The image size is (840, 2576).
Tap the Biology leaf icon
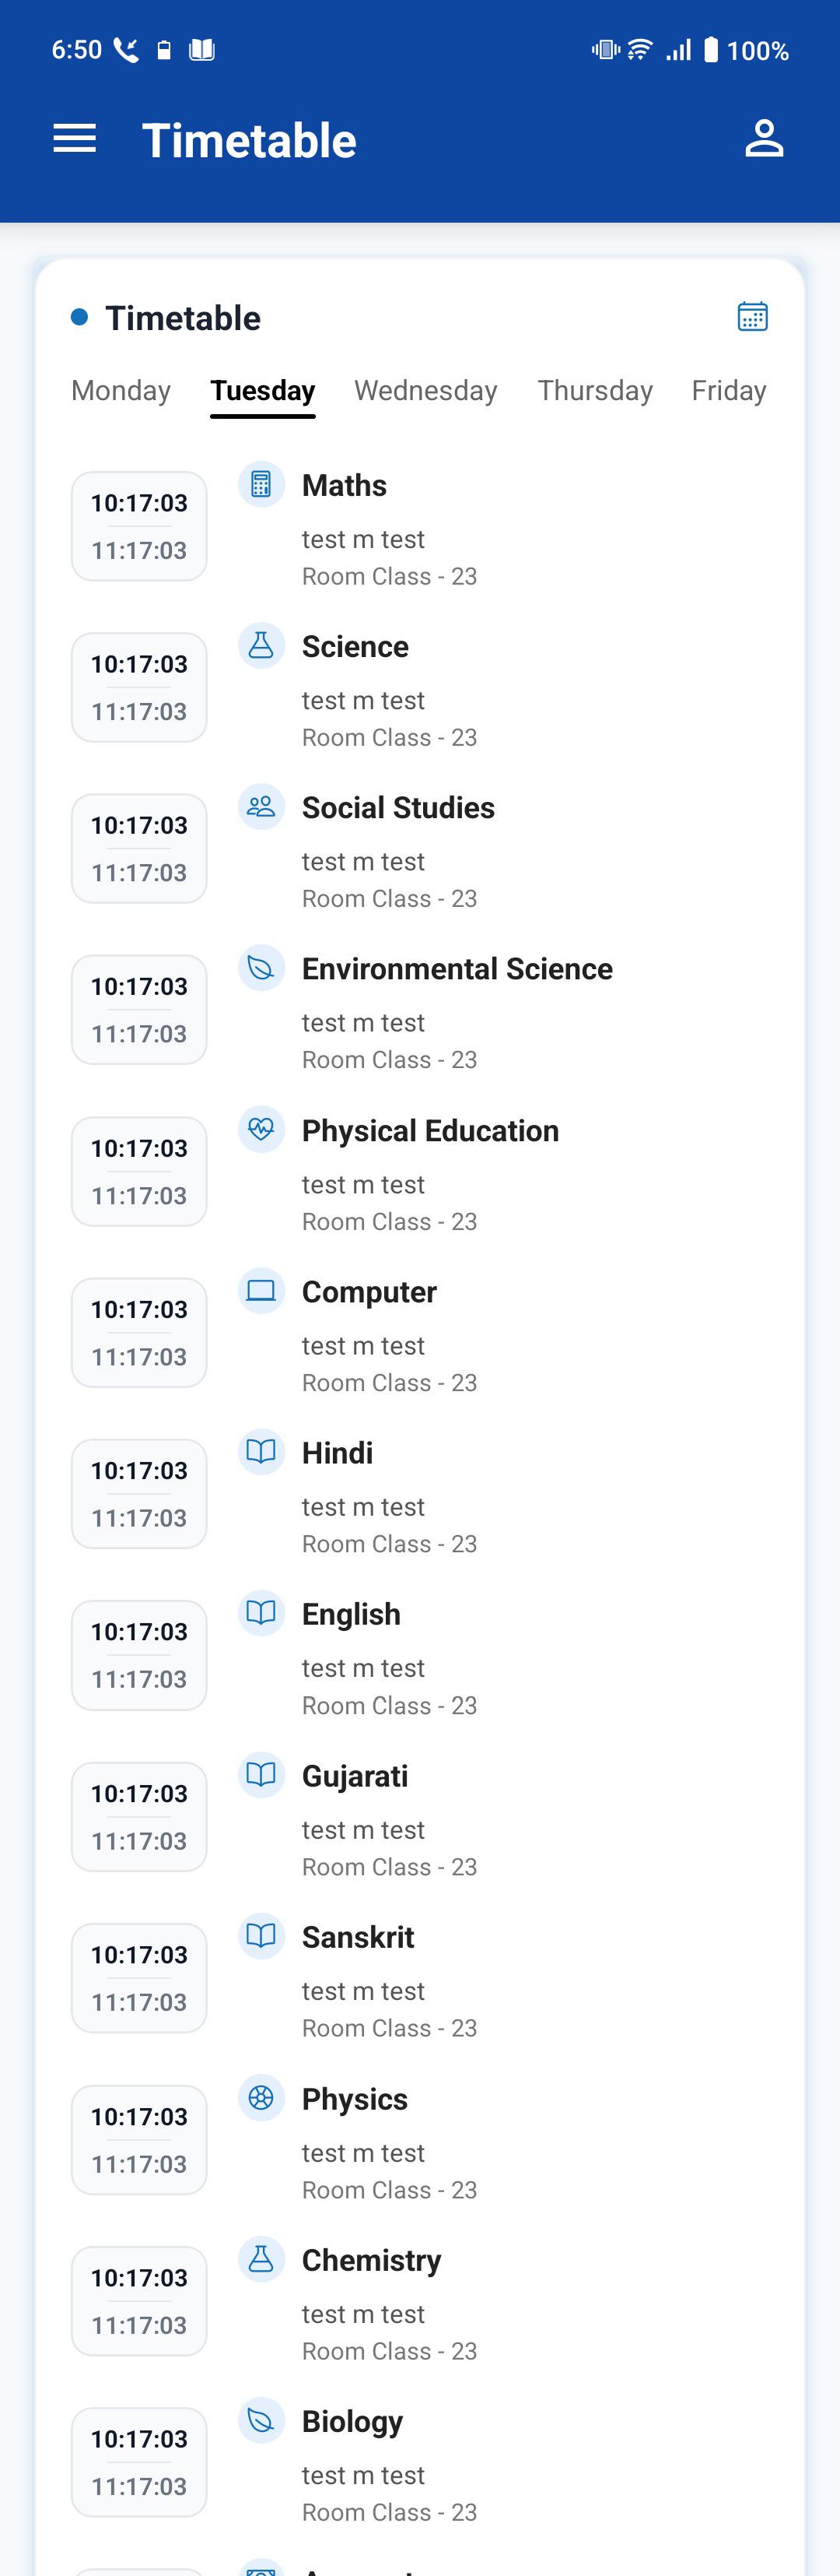[x=261, y=2421]
